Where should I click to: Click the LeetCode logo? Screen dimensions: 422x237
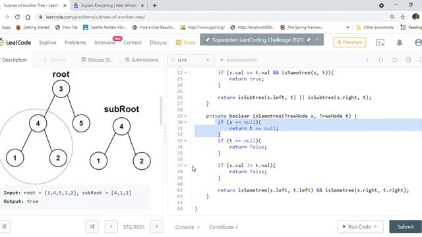(x=16, y=42)
